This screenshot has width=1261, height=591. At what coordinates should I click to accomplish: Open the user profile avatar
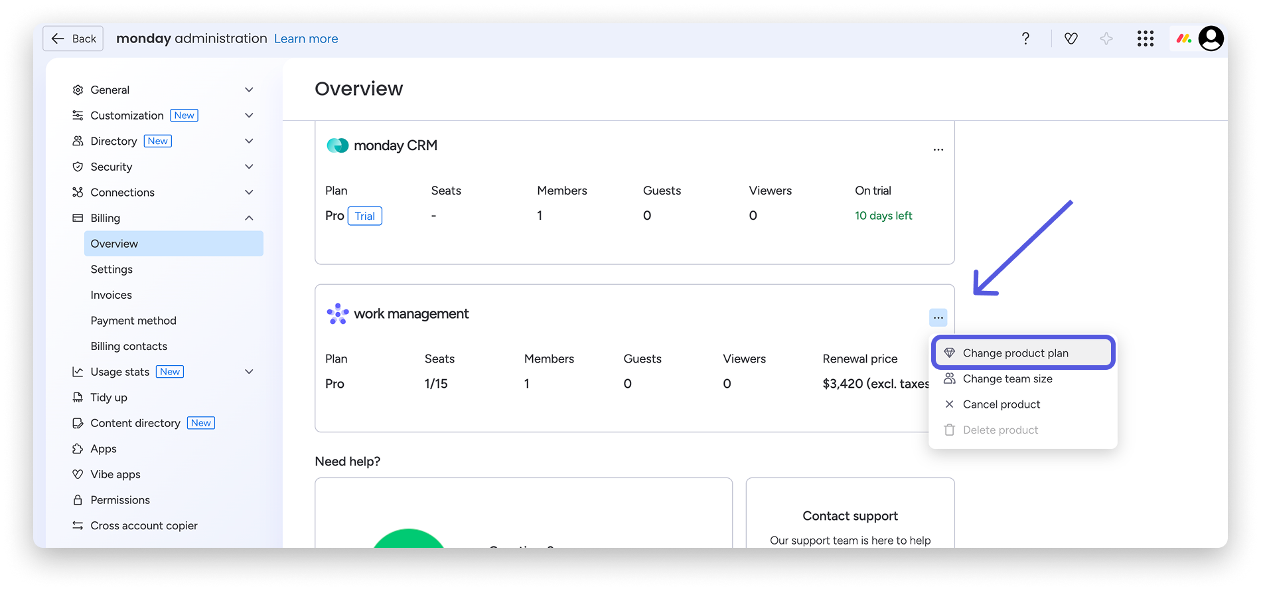pos(1211,39)
